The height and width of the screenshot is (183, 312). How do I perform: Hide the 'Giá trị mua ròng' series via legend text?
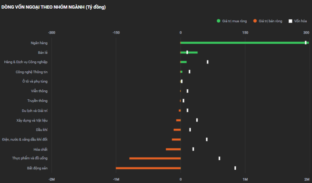coord(234,21)
